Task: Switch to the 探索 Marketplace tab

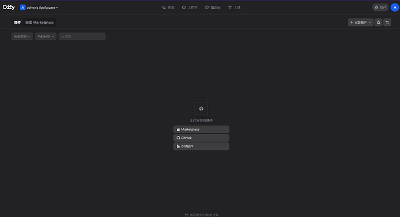Action: pos(39,23)
